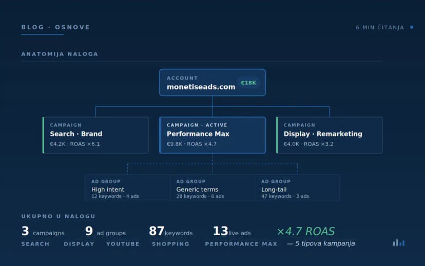Viewport: 425px width, 266px height.
Task: Click the 9 ad groups total
Action: (105, 231)
